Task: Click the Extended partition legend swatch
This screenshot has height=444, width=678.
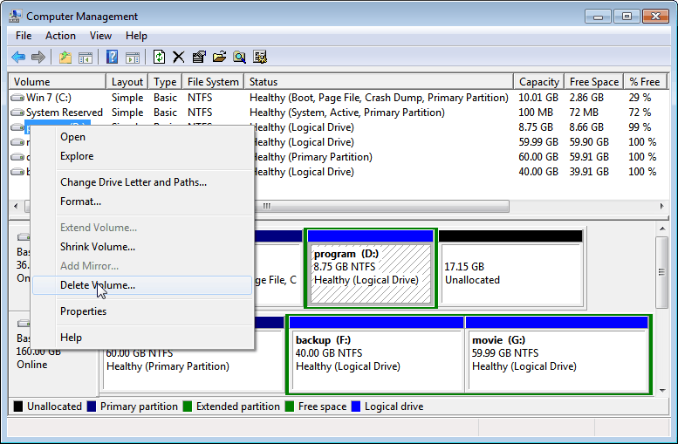Action: tap(188, 406)
